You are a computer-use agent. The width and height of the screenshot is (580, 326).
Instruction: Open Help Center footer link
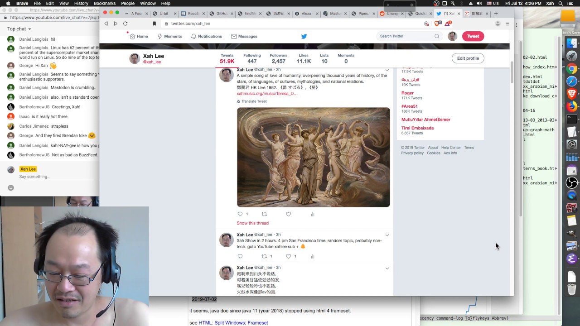(x=451, y=148)
